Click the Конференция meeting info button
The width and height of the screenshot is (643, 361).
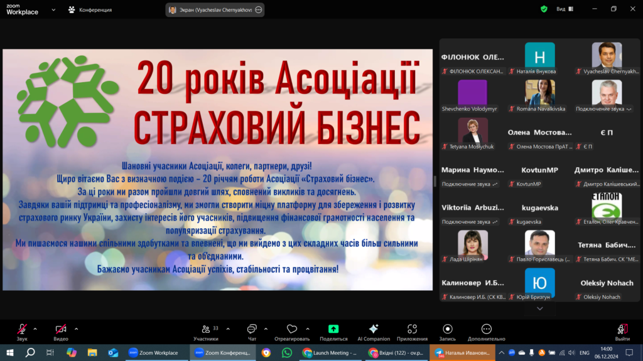click(x=90, y=10)
